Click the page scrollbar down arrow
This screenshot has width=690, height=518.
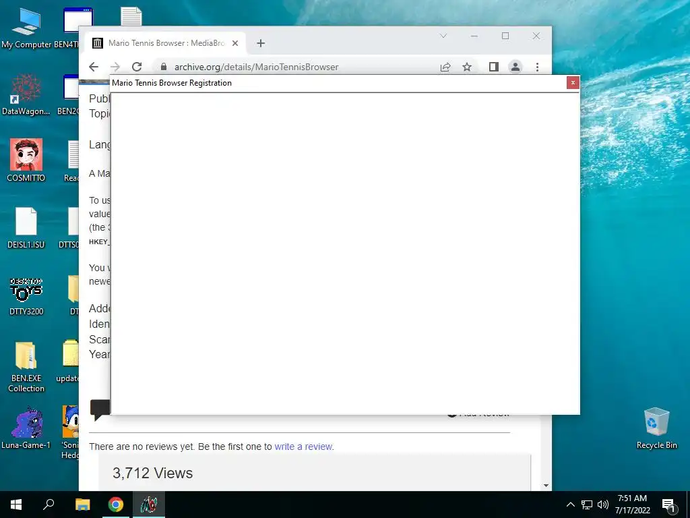pos(546,486)
